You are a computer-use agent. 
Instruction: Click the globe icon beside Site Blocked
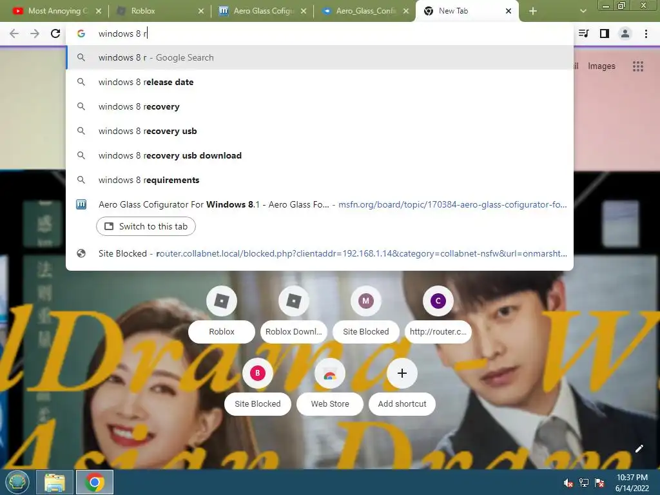[81, 253]
